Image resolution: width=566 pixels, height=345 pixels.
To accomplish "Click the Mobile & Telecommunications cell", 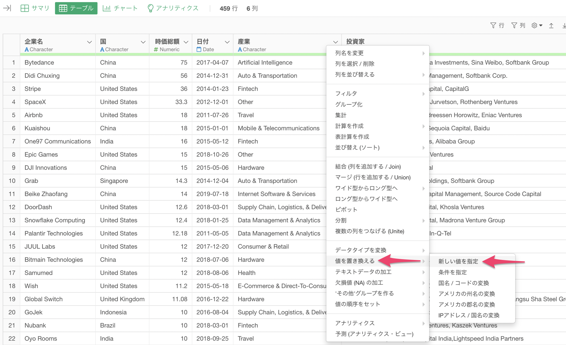I will pos(280,128).
